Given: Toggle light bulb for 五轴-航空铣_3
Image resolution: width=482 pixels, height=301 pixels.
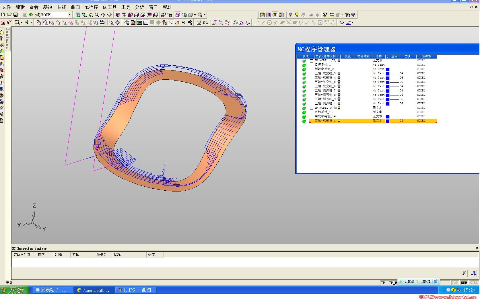Looking at the screenshot, I should pos(339,73).
